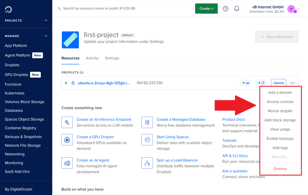Screen dimensions: 308x195
Task: Switch to the Activity tab
Action: [92, 58]
